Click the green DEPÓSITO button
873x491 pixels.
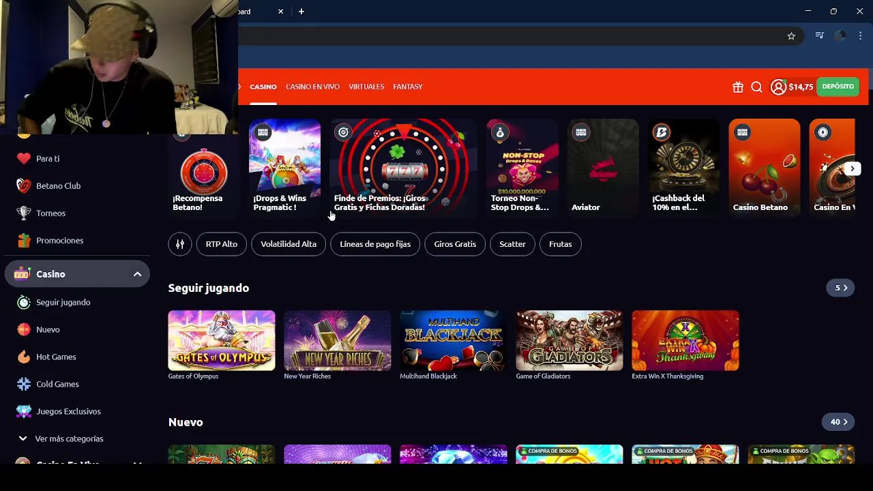click(838, 87)
